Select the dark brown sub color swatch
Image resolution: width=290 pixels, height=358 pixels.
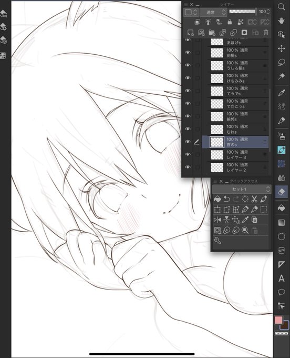pos(285,325)
